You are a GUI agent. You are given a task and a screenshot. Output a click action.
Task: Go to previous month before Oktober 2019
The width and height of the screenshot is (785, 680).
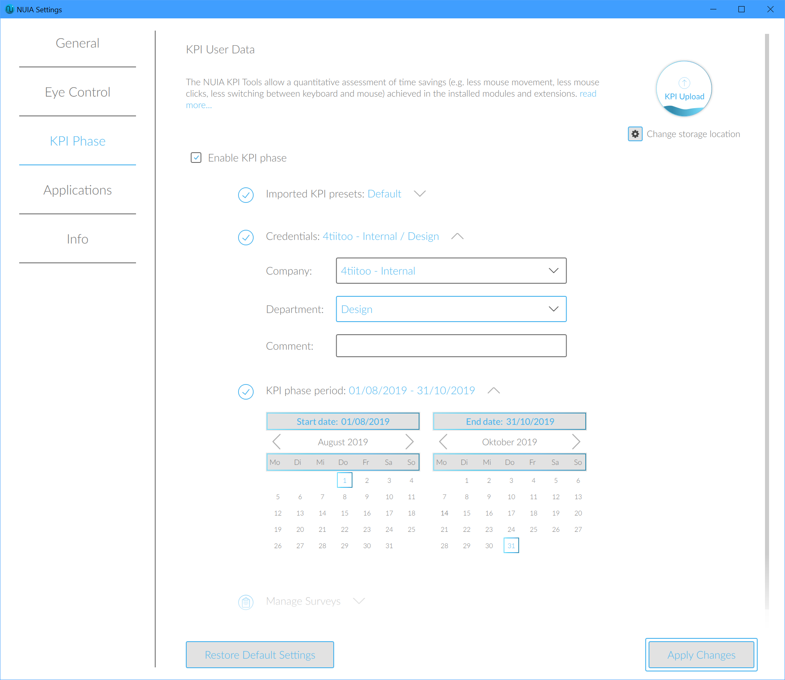(443, 442)
